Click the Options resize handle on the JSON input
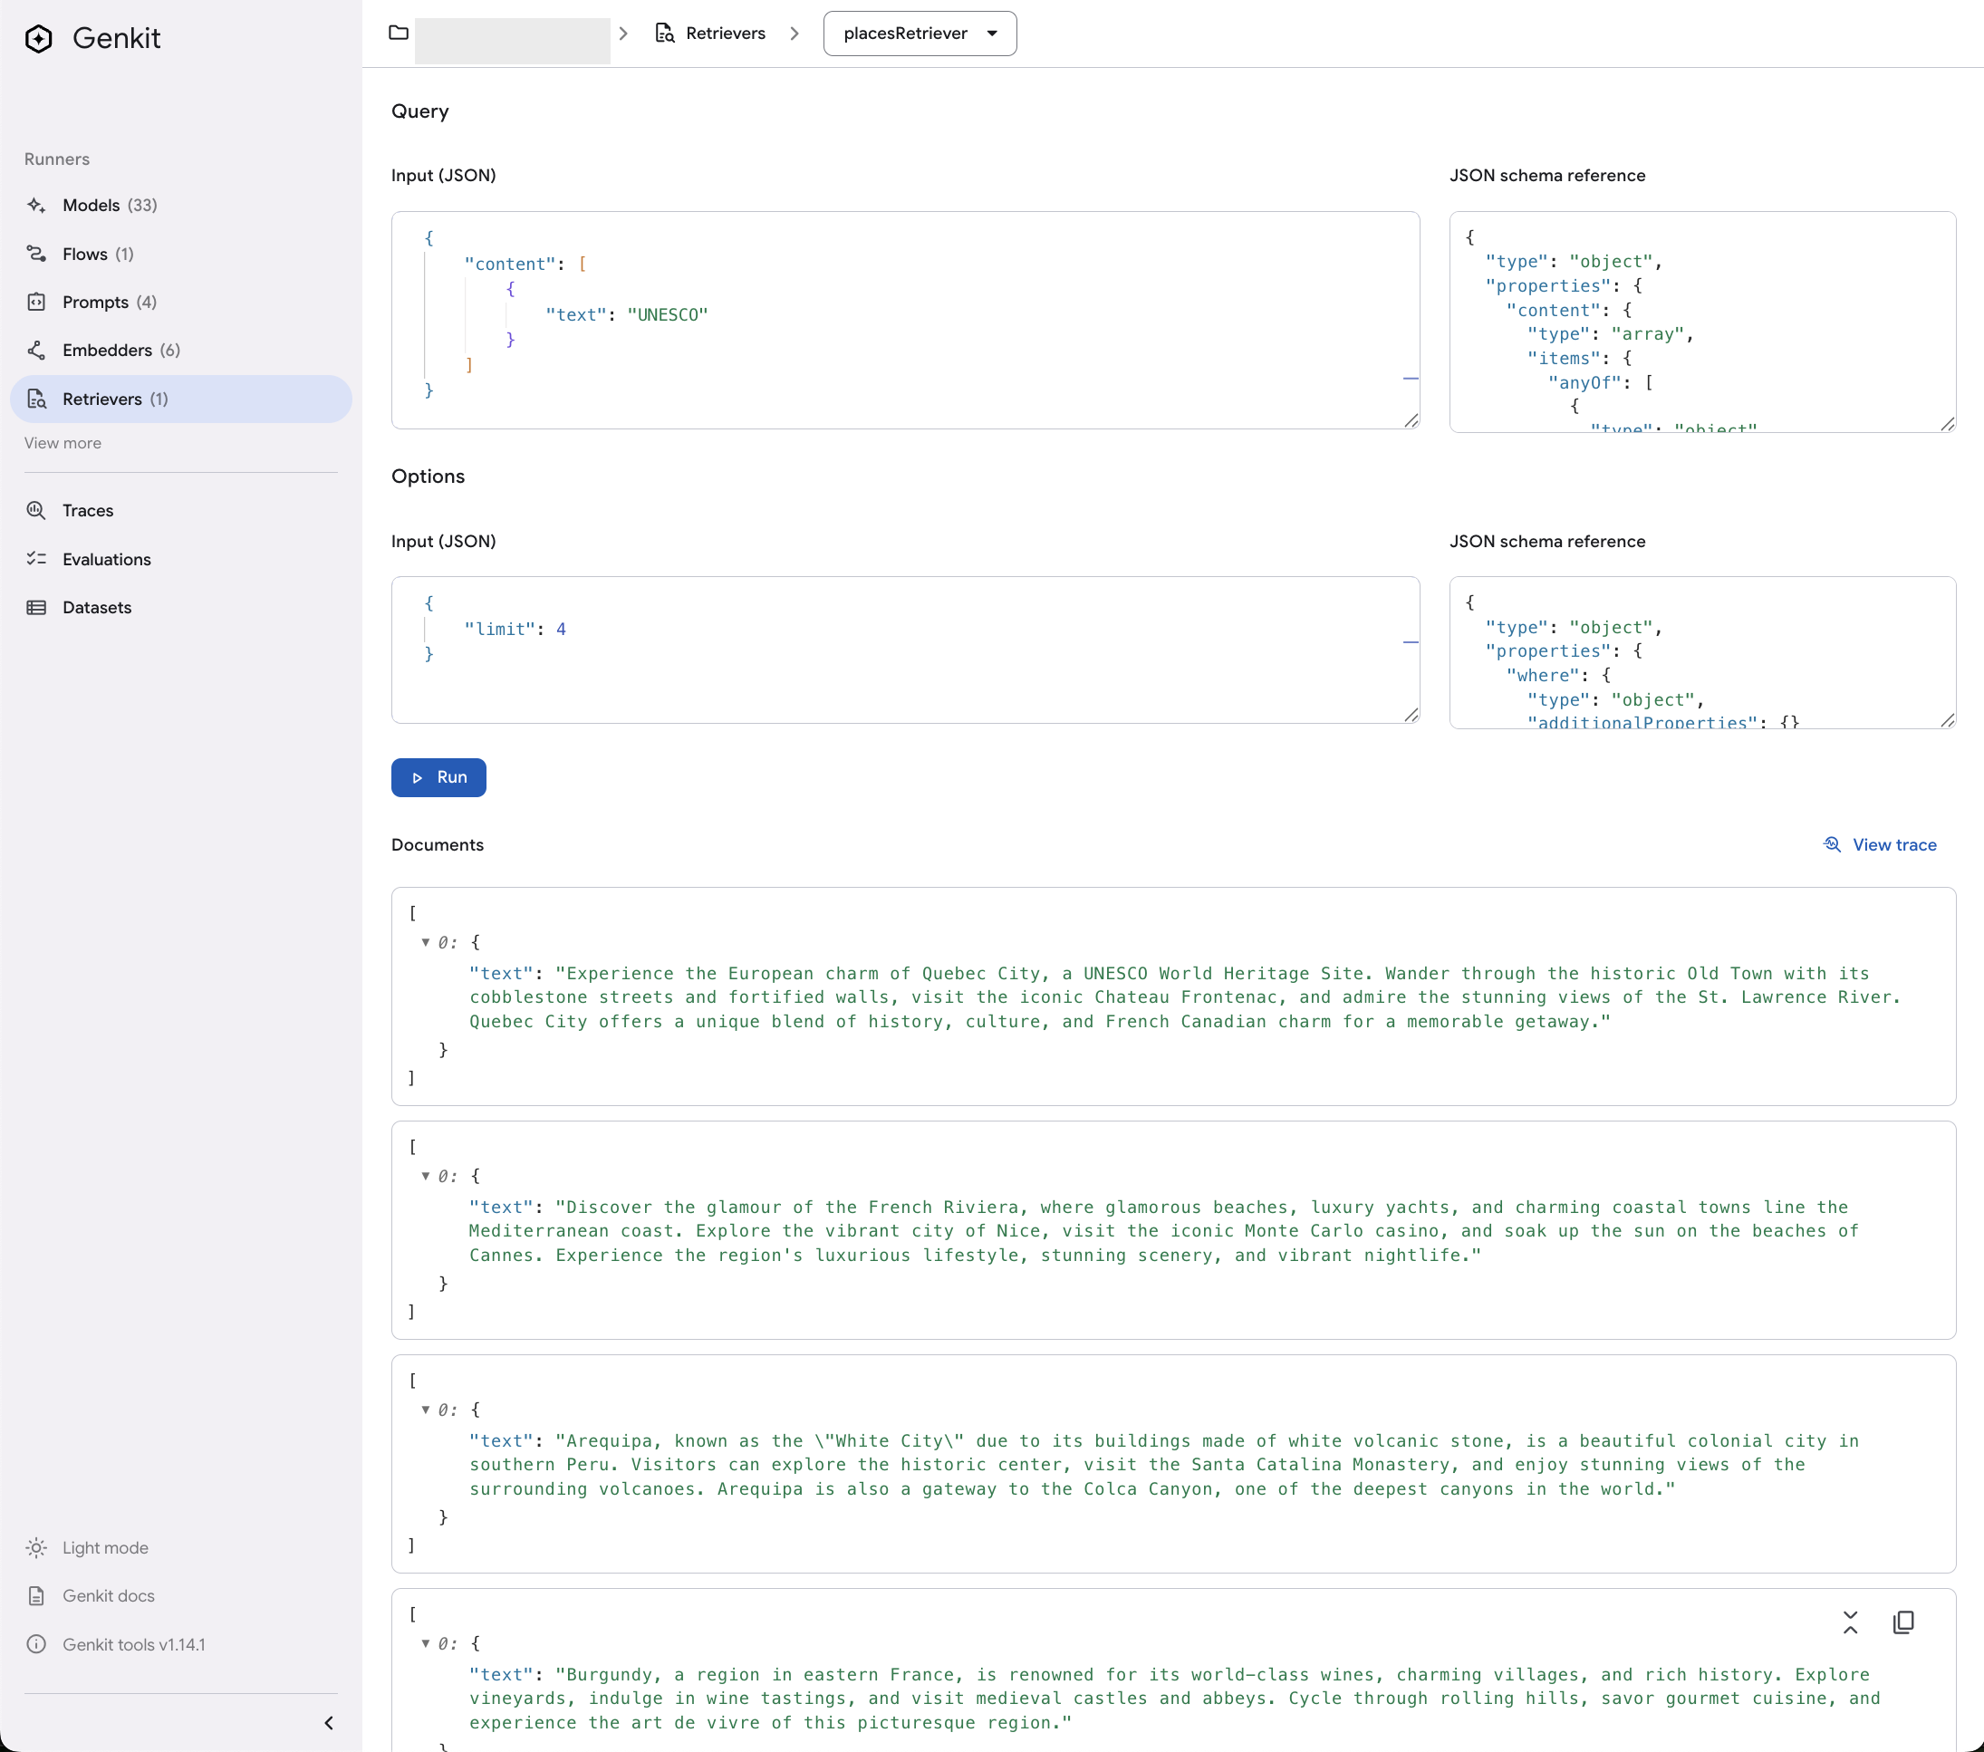Viewport: 1984px width, 1752px height. [x=1411, y=716]
